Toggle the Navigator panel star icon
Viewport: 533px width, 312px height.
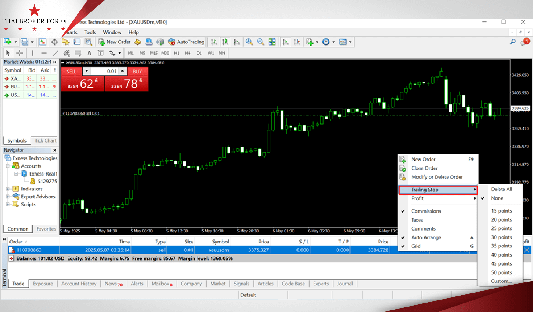pyautogui.click(x=66, y=42)
